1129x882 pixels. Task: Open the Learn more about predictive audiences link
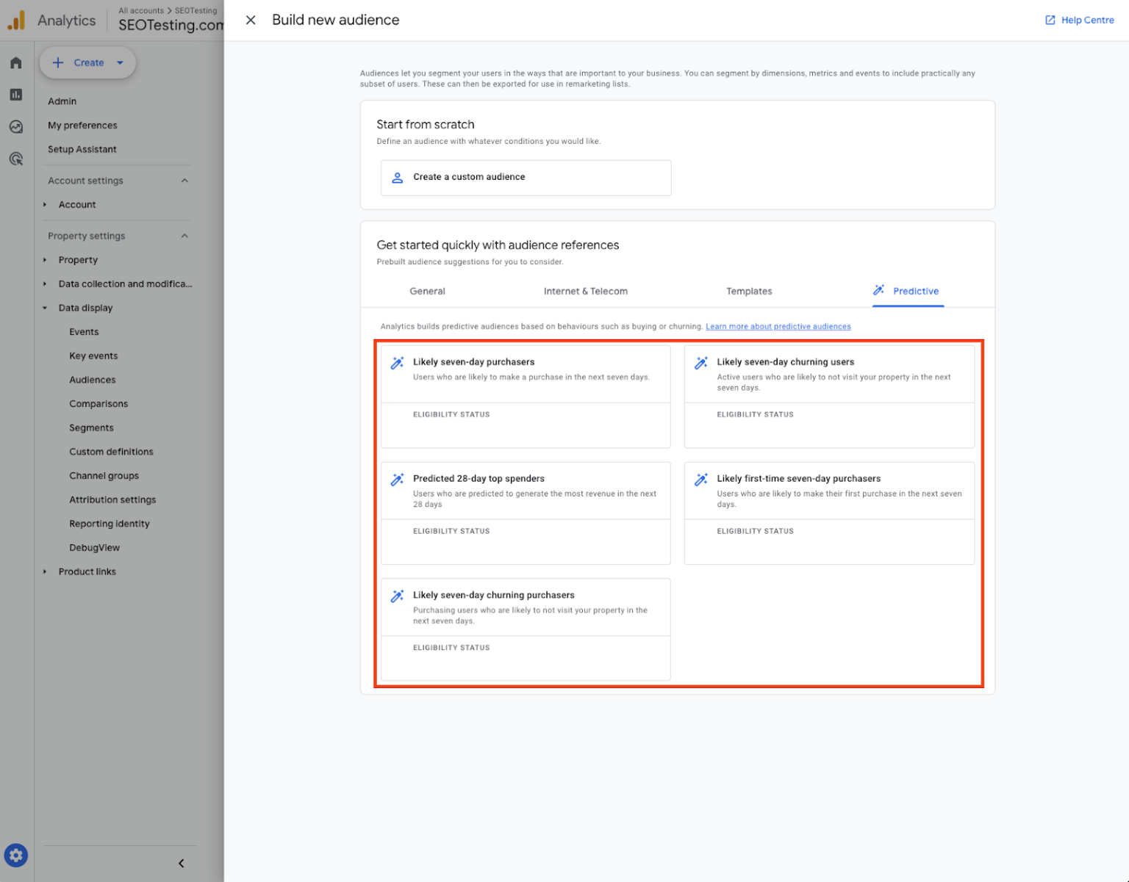click(778, 326)
